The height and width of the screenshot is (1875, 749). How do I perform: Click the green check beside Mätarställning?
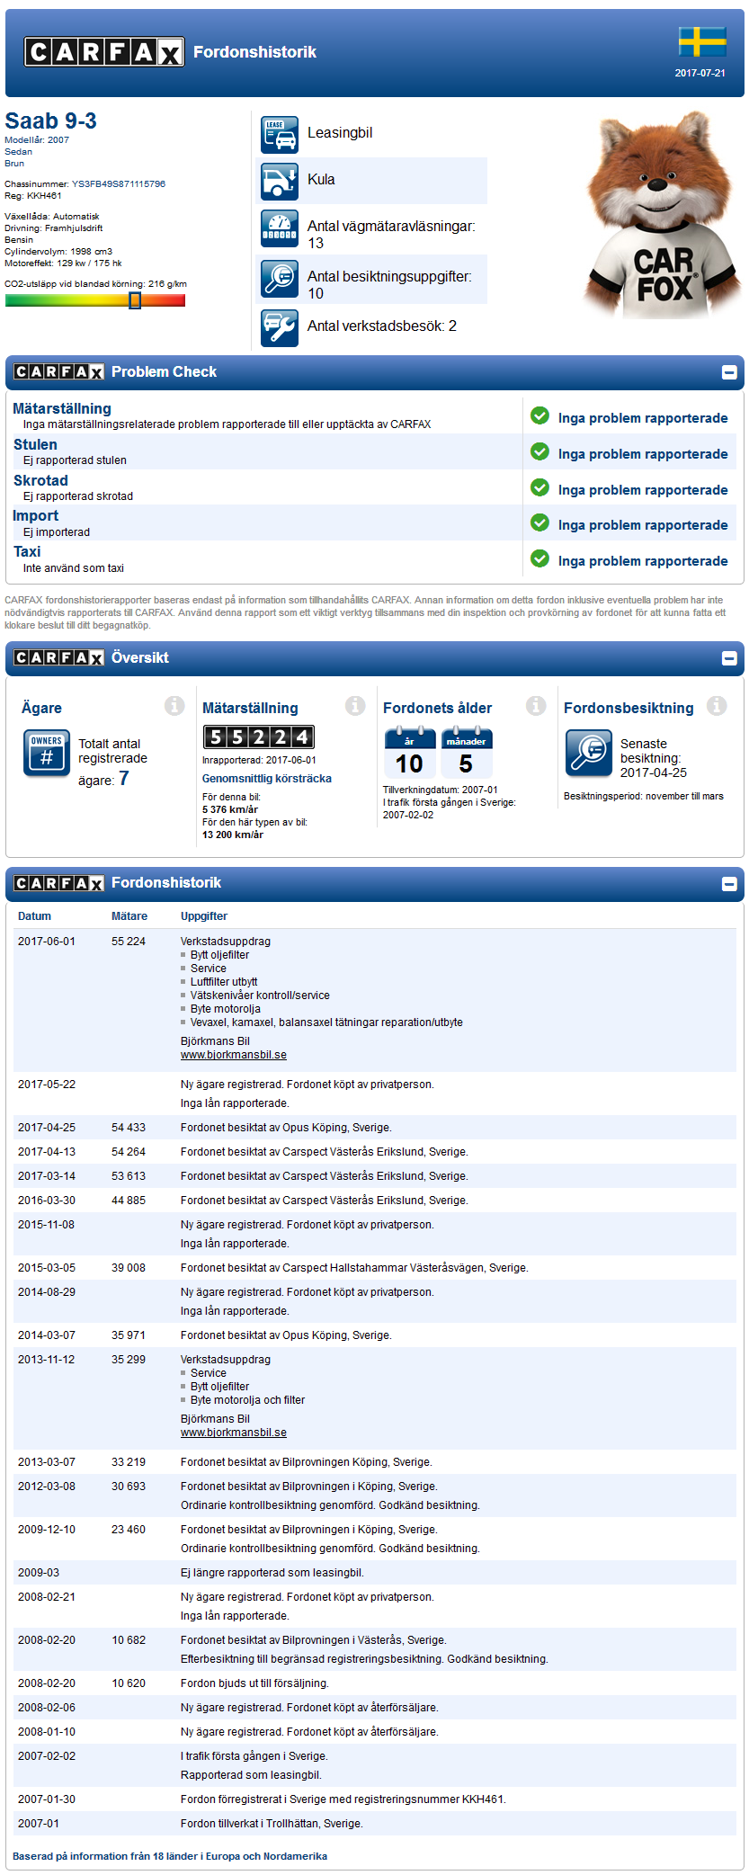point(539,415)
